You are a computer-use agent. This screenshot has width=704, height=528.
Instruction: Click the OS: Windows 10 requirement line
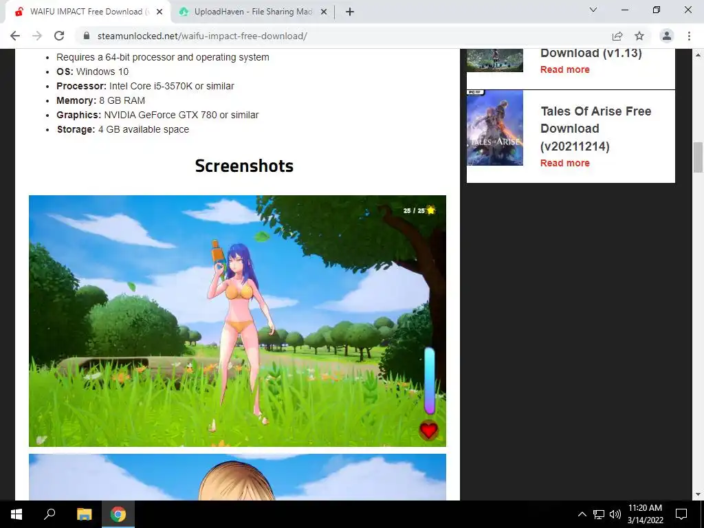pyautogui.click(x=93, y=71)
